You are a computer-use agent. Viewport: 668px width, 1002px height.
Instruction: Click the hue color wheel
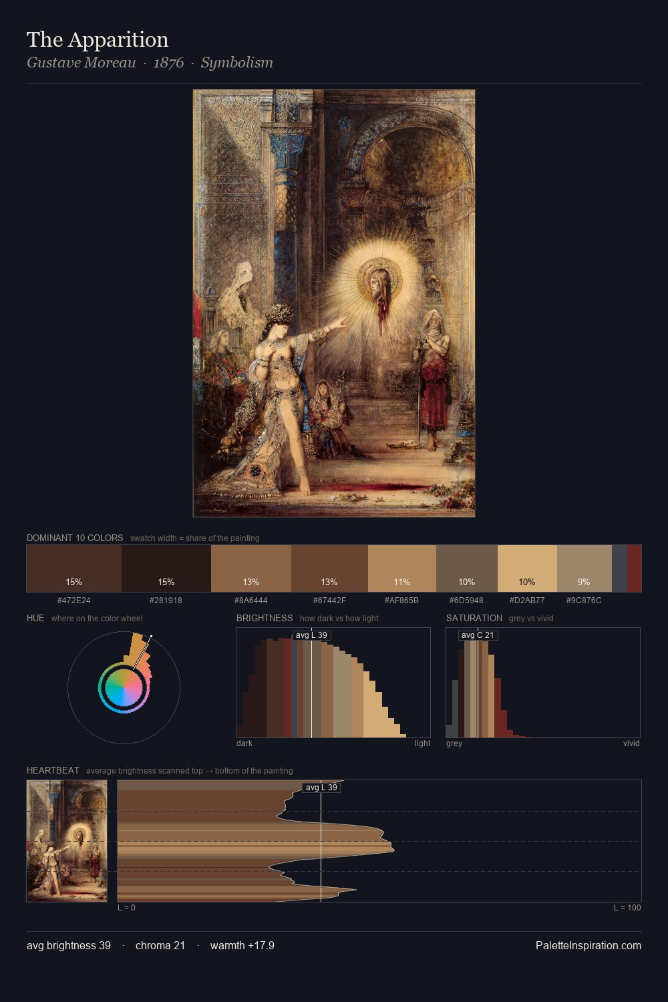pyautogui.click(x=124, y=687)
